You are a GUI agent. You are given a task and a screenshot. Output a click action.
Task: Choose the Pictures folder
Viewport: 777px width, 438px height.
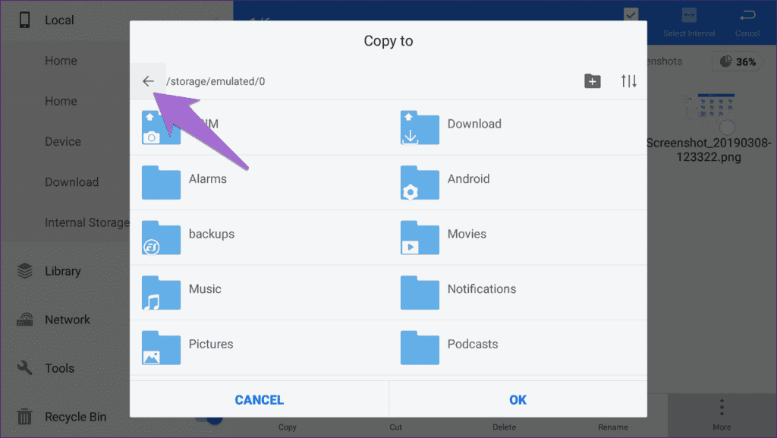[x=260, y=347]
